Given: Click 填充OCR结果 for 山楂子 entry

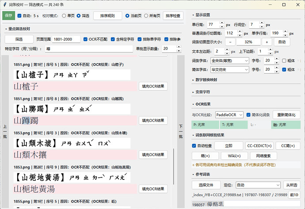Looking at the screenshot, I should (x=153, y=86).
